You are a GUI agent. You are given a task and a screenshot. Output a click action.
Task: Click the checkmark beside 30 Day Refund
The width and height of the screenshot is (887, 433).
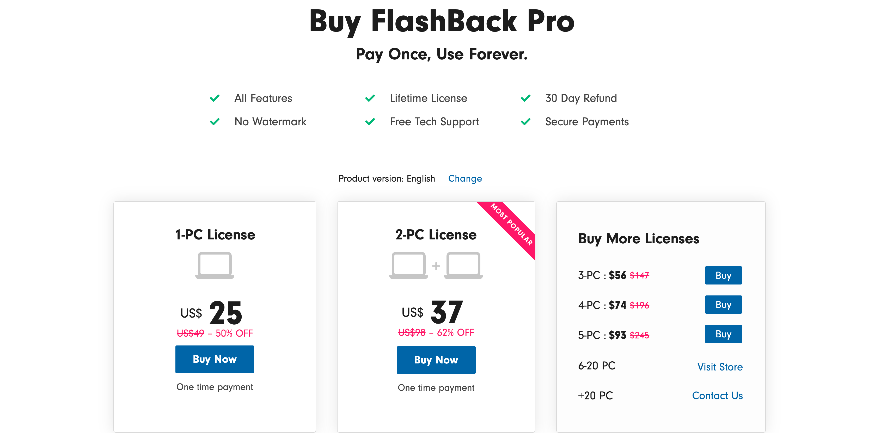point(525,98)
